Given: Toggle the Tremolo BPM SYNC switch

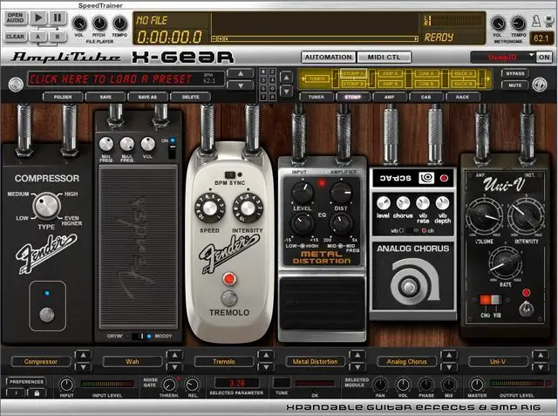Looking at the screenshot, I should pos(230,174).
